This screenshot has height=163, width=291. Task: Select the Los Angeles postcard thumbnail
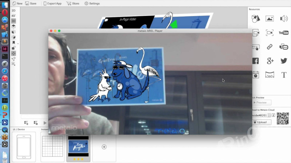tap(78, 146)
